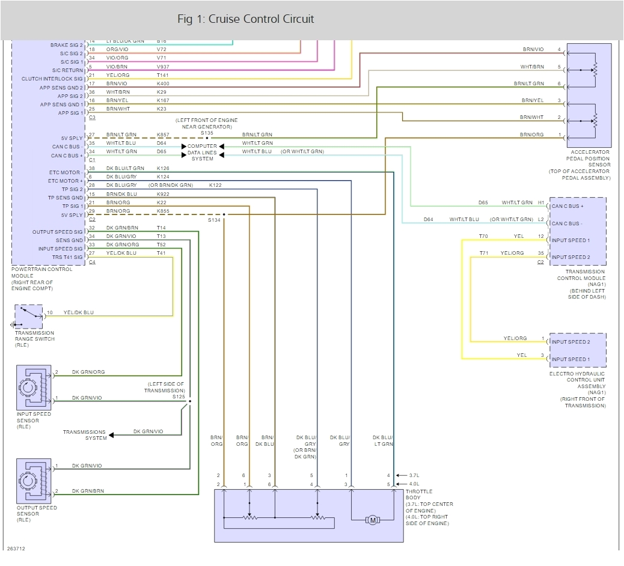624x566 pixels.
Task: Click the ETC MOTOR + pin on PCM
Action: click(66, 181)
